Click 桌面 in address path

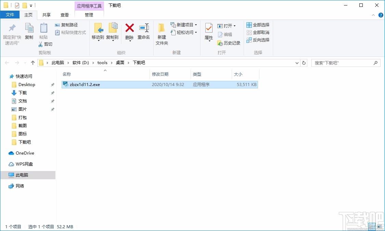(120, 63)
